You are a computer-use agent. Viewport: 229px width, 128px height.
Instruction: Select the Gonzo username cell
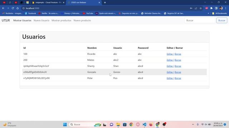[117, 72]
